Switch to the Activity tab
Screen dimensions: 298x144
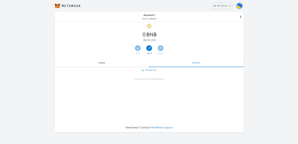[x=196, y=63]
